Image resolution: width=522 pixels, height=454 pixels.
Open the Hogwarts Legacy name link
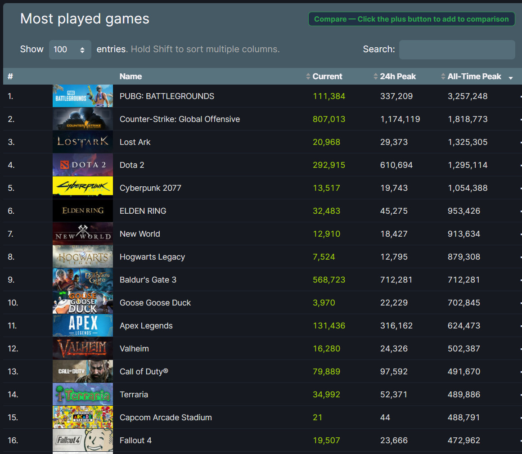point(152,256)
